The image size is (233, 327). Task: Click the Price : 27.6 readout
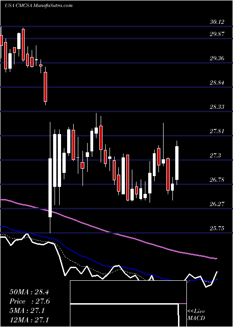[29, 301]
